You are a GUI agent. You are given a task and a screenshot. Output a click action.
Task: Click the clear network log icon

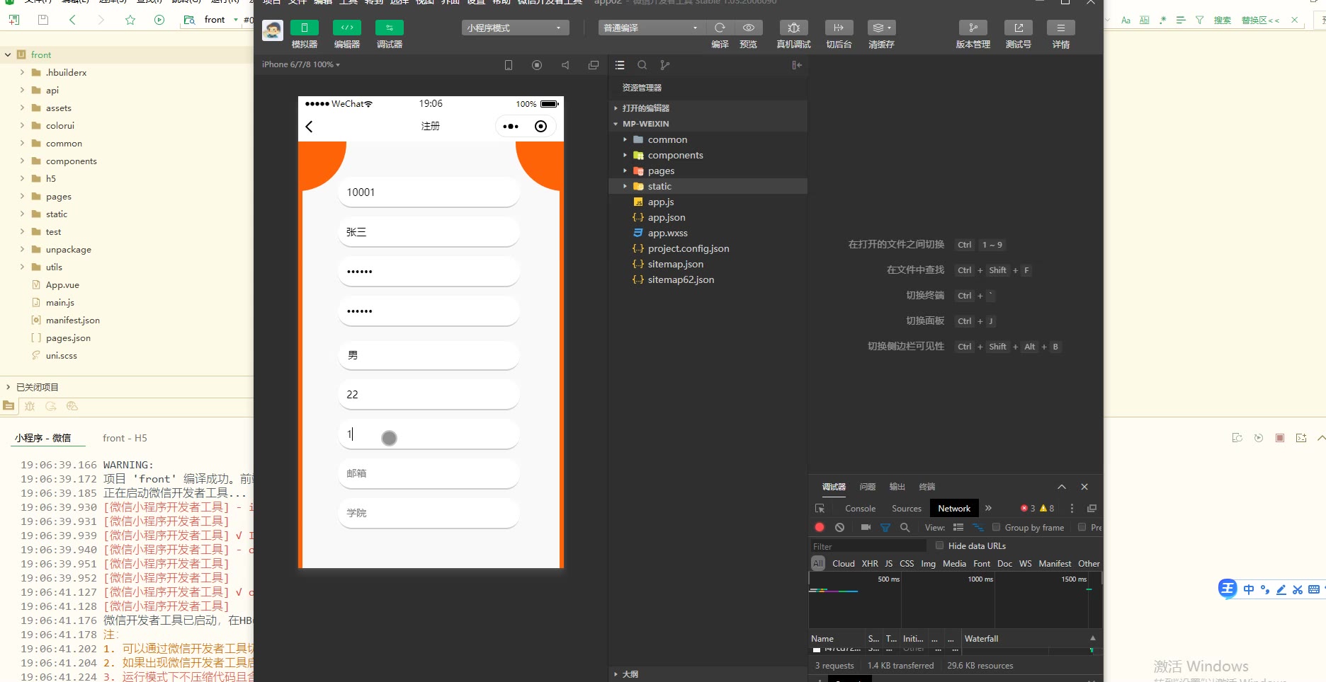tap(839, 528)
